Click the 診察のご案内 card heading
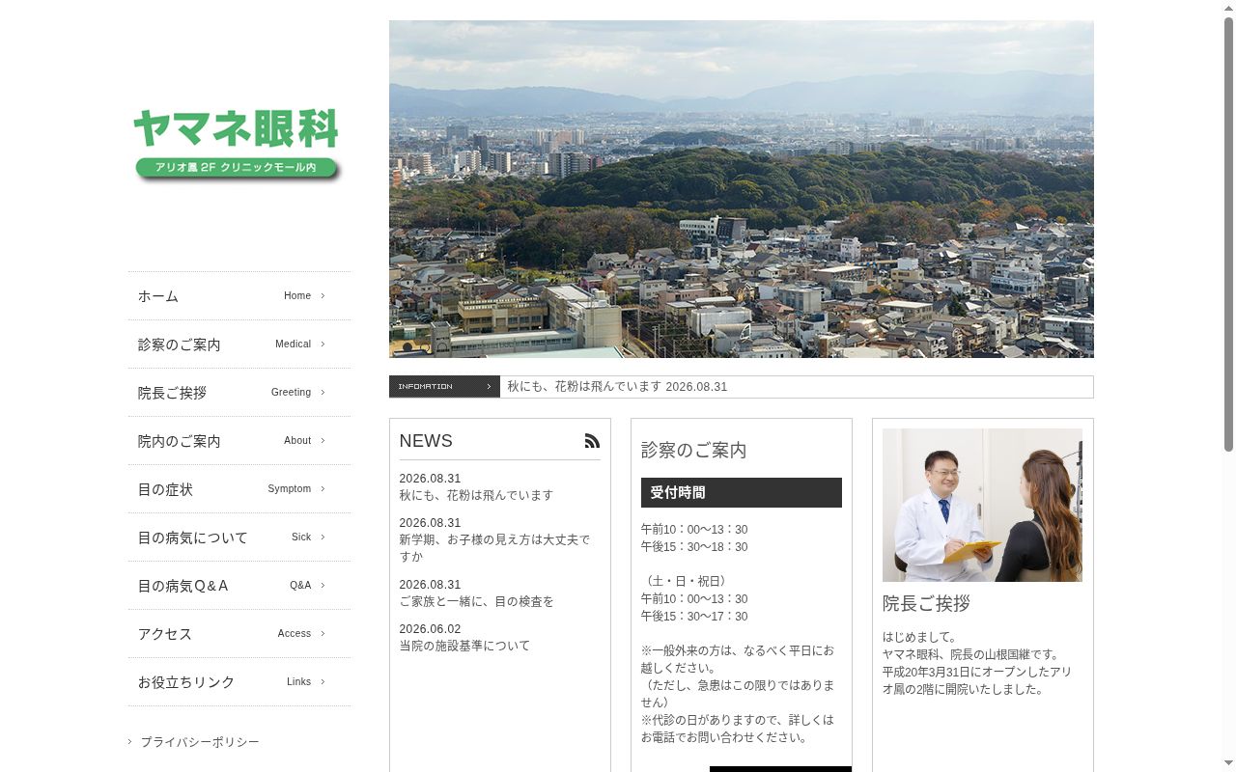This screenshot has width=1236, height=772. click(693, 451)
